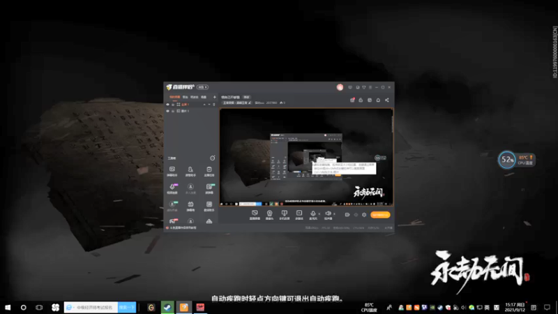Open the streamer tasks tool with checklist icon
This screenshot has height=314, width=558.
pyautogui.click(x=209, y=171)
